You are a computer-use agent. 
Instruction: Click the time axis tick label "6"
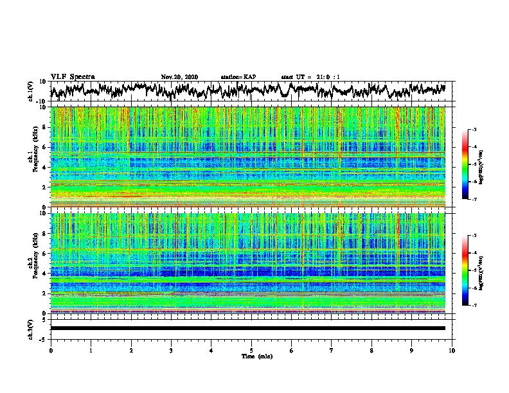coord(292,351)
